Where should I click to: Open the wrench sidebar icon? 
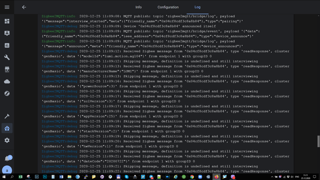7,57
